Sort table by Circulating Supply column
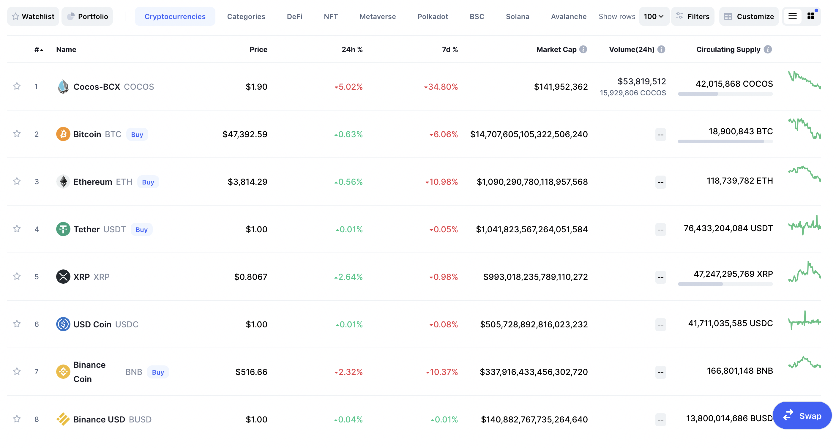836x448 pixels. [728, 49]
